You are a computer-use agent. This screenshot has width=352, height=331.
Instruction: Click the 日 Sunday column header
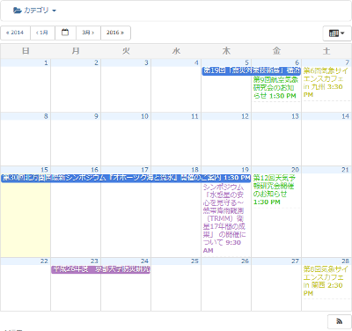click(26, 51)
